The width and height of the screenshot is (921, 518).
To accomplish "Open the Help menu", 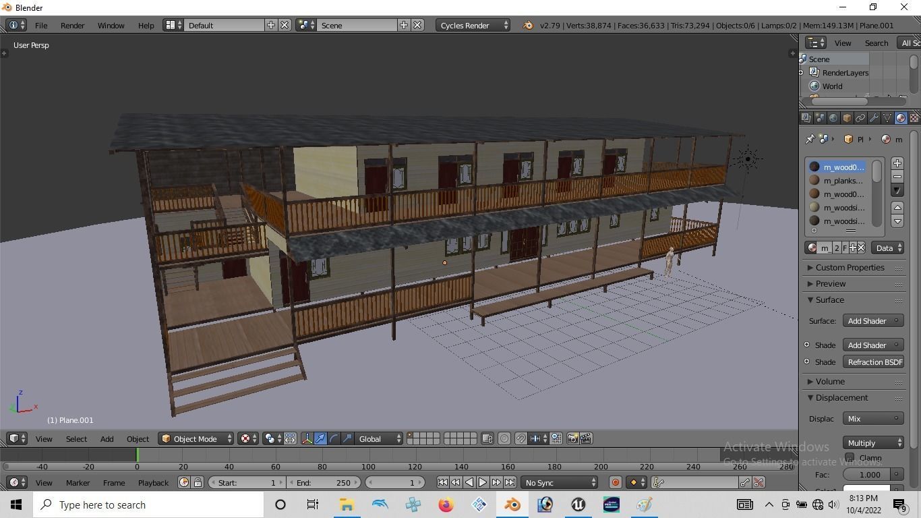I will [146, 25].
